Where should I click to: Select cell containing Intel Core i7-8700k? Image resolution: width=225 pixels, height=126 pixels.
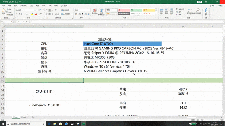click(x=122, y=44)
